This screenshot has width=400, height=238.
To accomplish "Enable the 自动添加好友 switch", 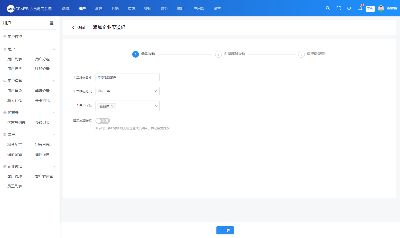I will click(102, 121).
